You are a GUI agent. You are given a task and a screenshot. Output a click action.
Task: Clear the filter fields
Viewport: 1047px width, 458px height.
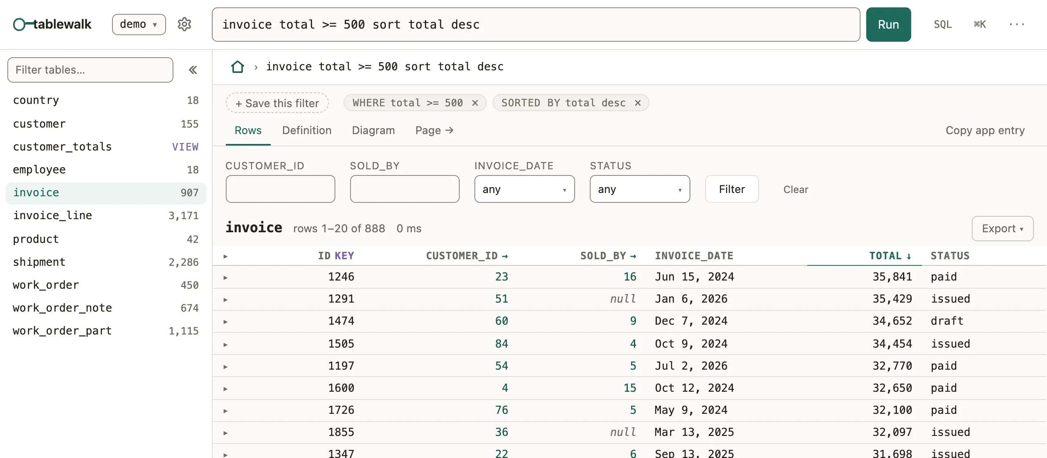(795, 189)
